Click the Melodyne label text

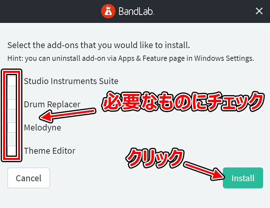[x=42, y=127]
